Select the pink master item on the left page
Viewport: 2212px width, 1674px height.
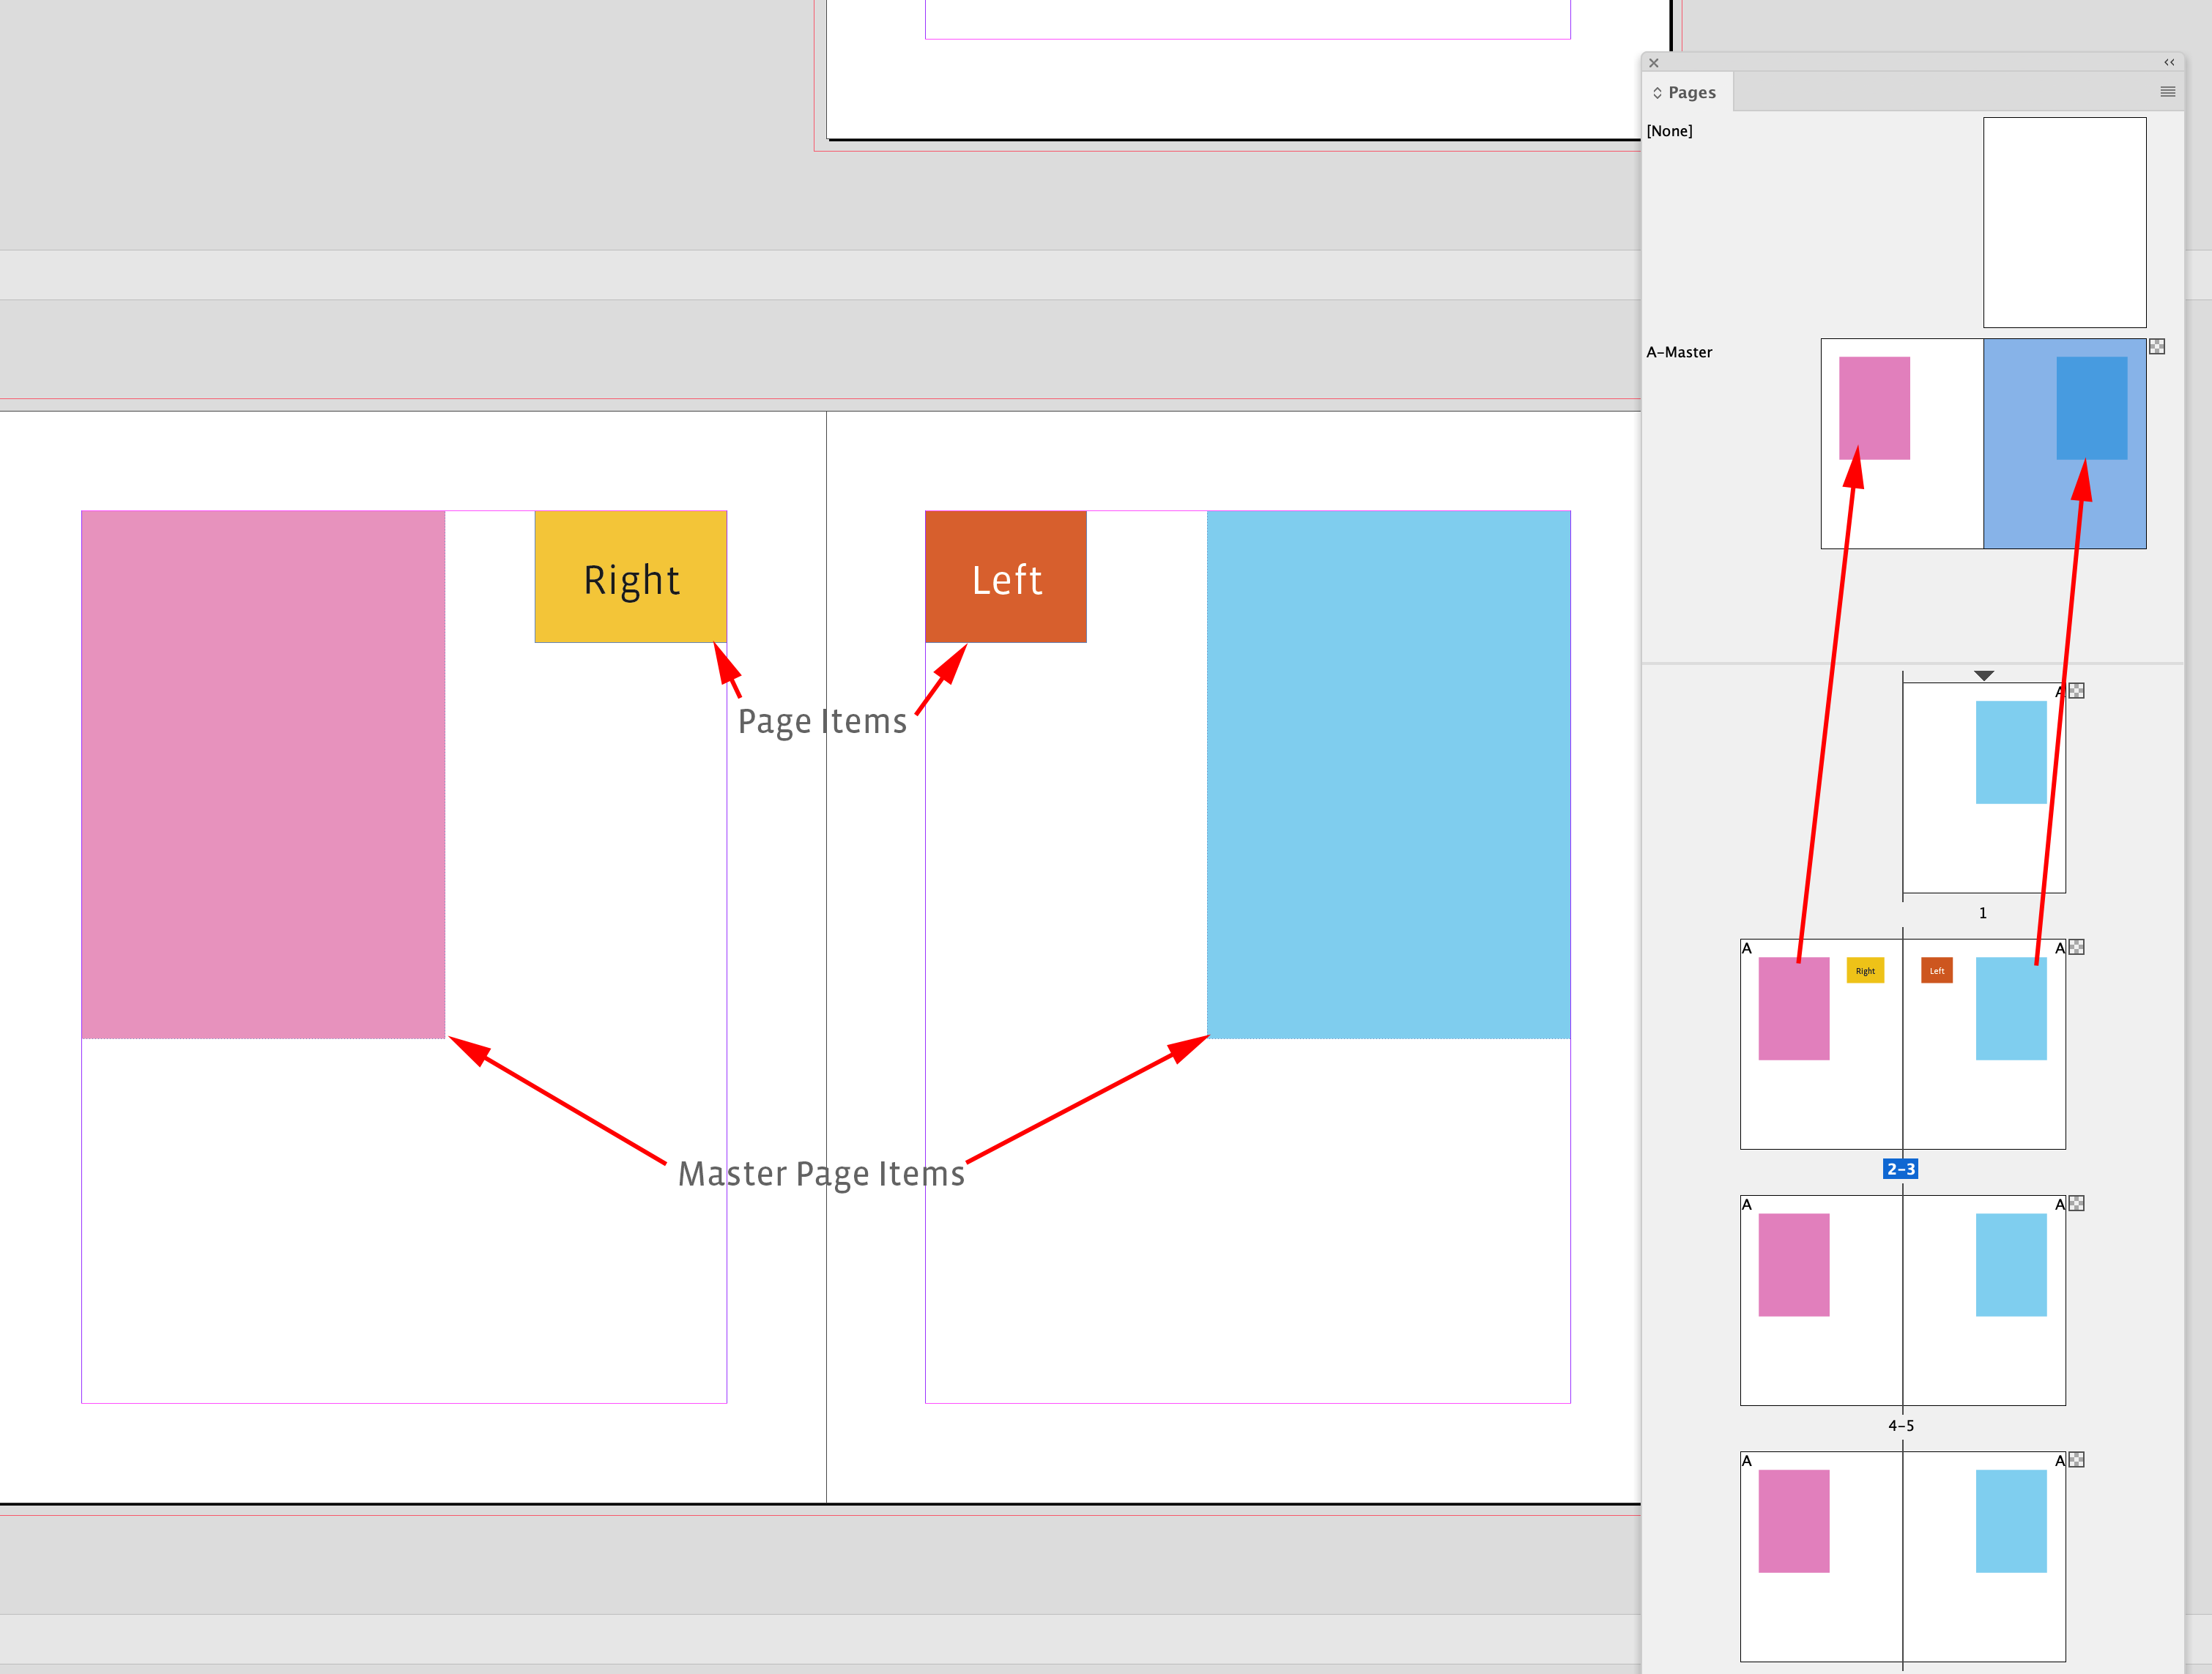click(x=262, y=773)
